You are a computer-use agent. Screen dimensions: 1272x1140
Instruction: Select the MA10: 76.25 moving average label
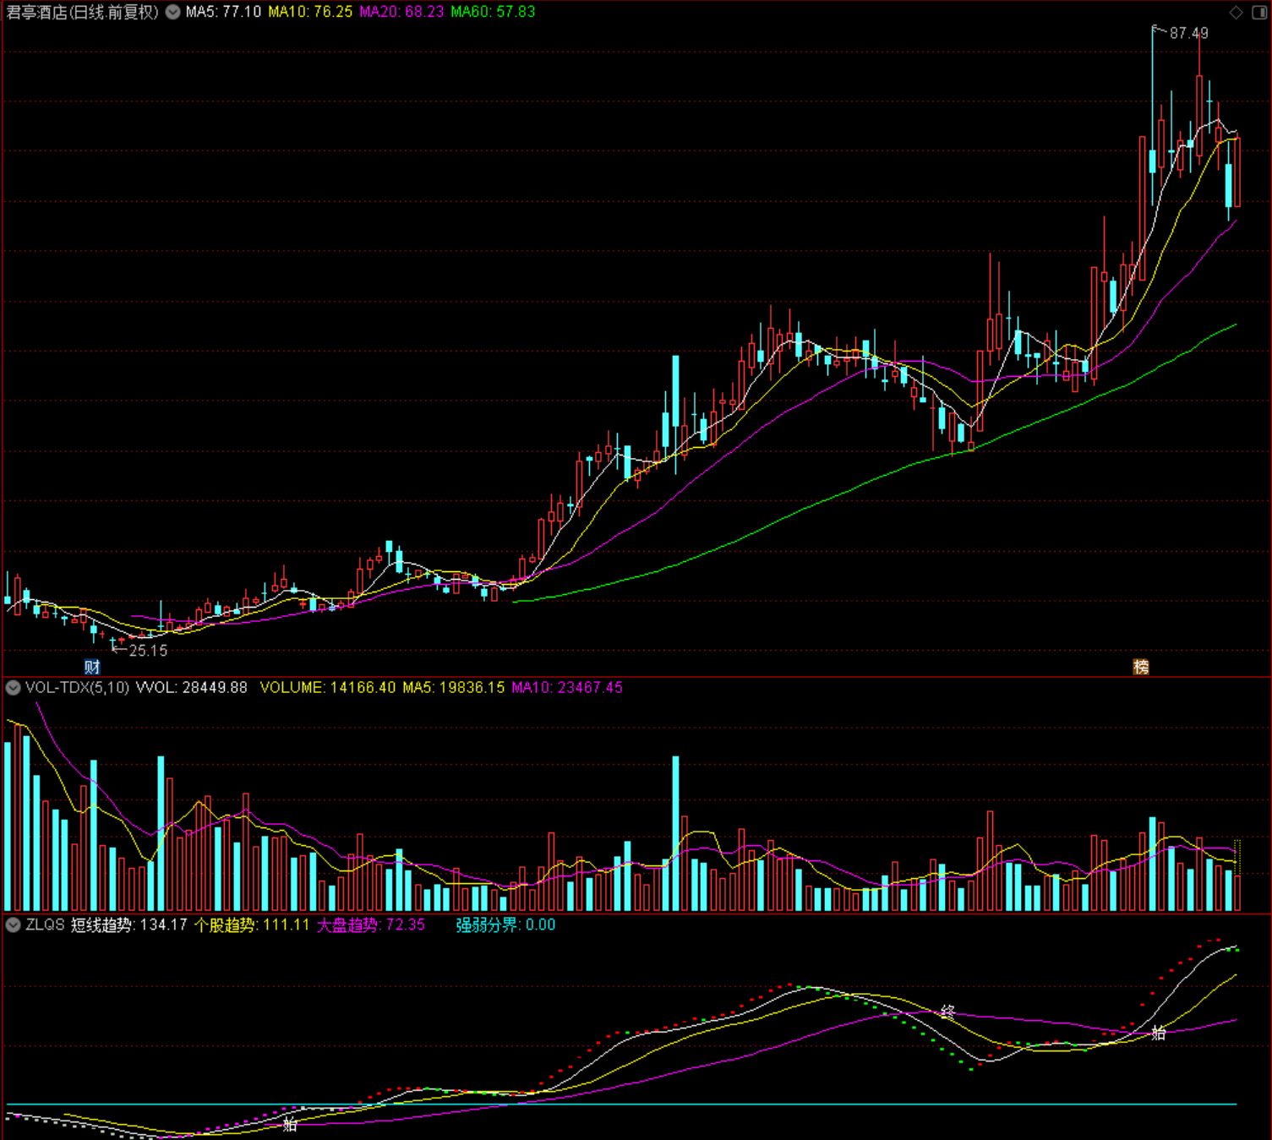tap(310, 12)
